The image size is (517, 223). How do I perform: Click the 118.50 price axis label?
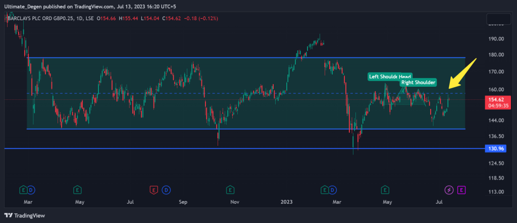[495, 178]
